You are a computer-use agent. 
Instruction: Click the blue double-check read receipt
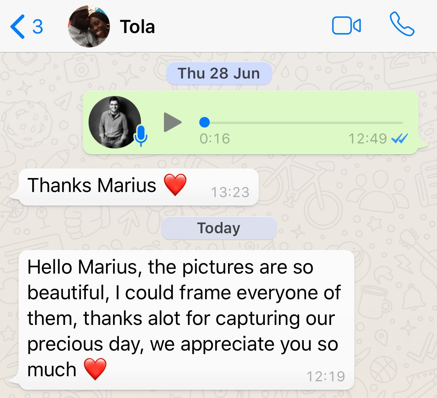(x=400, y=138)
